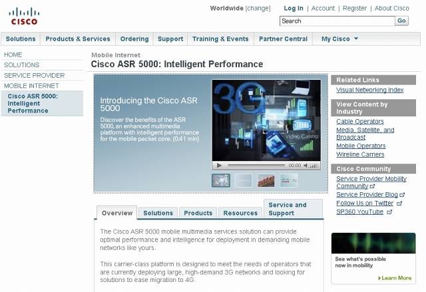This screenshot has height=292, width=426.
Task: Go to MOBILE INTERNET in the sidebar
Action: (x=31, y=86)
